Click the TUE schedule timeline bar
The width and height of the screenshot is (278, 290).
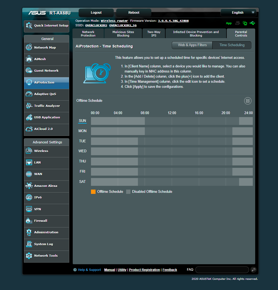pos(172,141)
